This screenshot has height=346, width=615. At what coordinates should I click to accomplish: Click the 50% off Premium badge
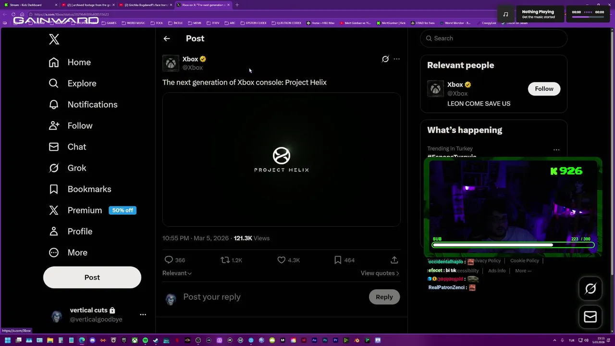tap(123, 210)
